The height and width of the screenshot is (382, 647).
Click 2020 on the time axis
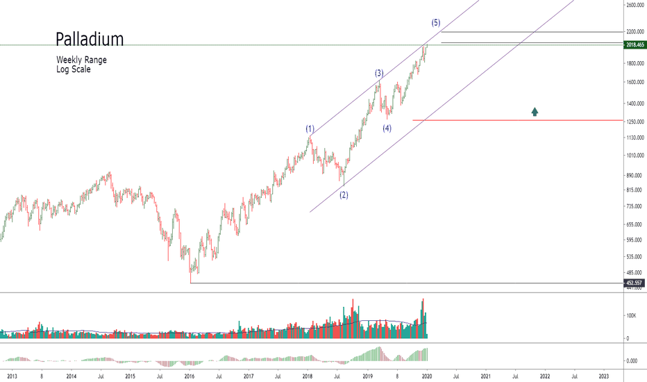click(427, 376)
